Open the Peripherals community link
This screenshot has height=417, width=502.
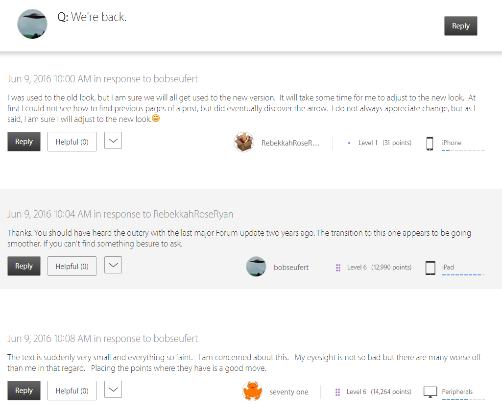pyautogui.click(x=457, y=392)
